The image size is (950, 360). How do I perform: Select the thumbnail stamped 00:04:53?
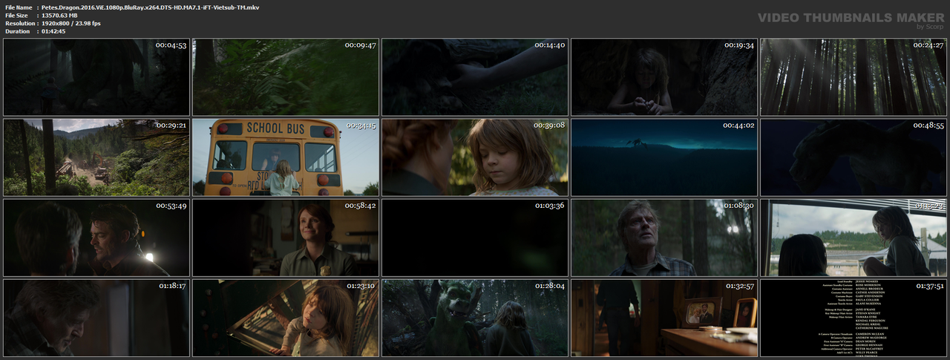click(x=96, y=77)
